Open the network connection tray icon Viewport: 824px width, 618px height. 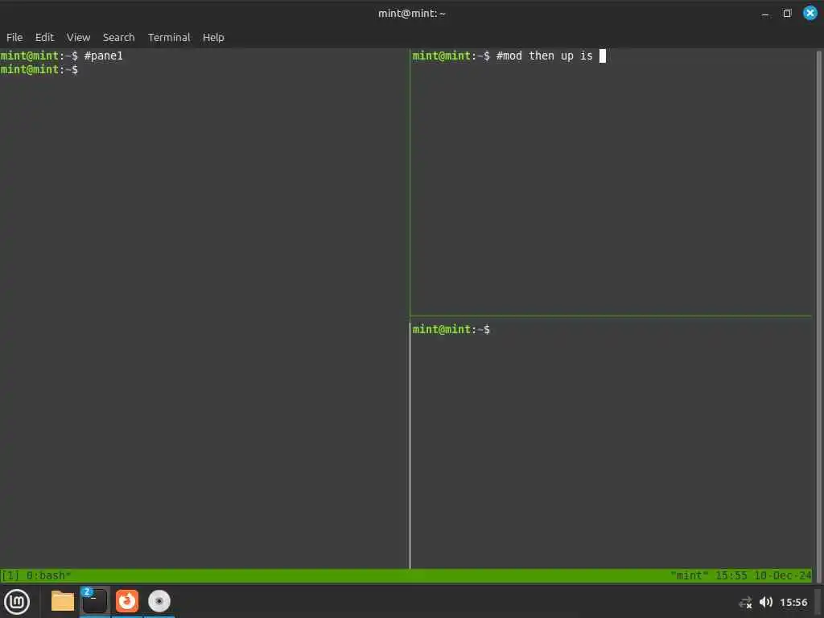746,603
